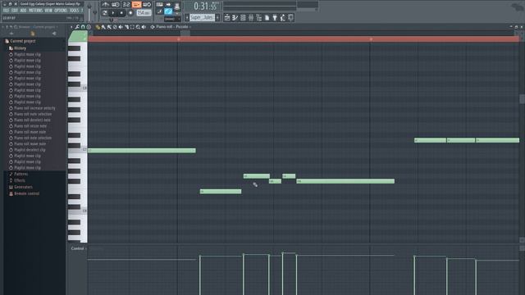525x295 pixels.
Task: Toggle the Browser view icon
Action: [x=259, y=17]
